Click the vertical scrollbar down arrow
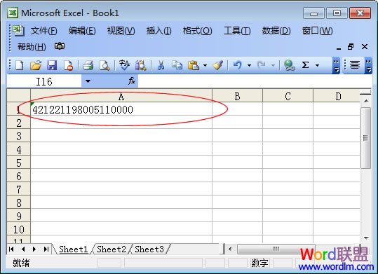378x274 pixels. [x=366, y=238]
